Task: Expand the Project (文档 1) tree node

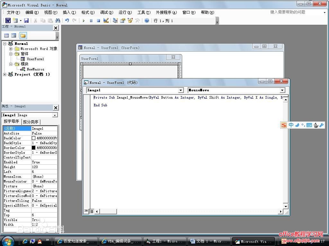Action: 5,74
